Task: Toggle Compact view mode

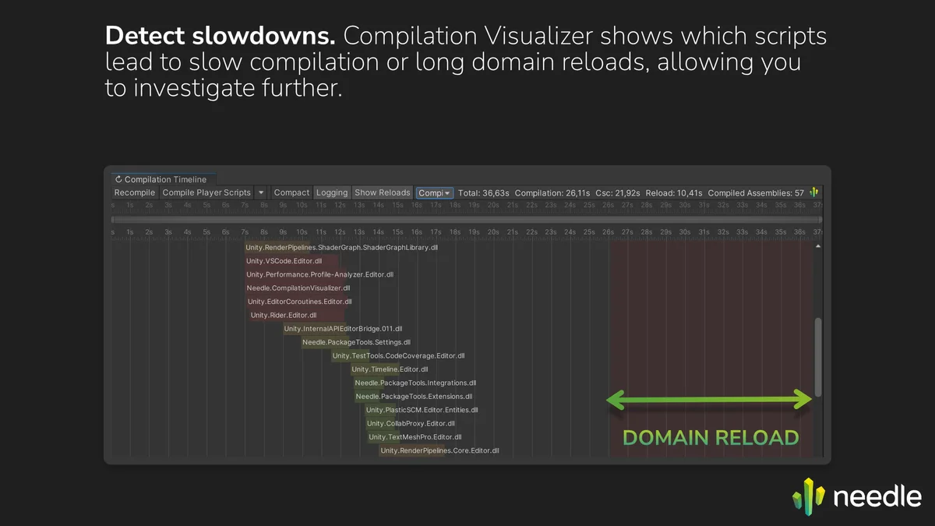Action: (291, 192)
